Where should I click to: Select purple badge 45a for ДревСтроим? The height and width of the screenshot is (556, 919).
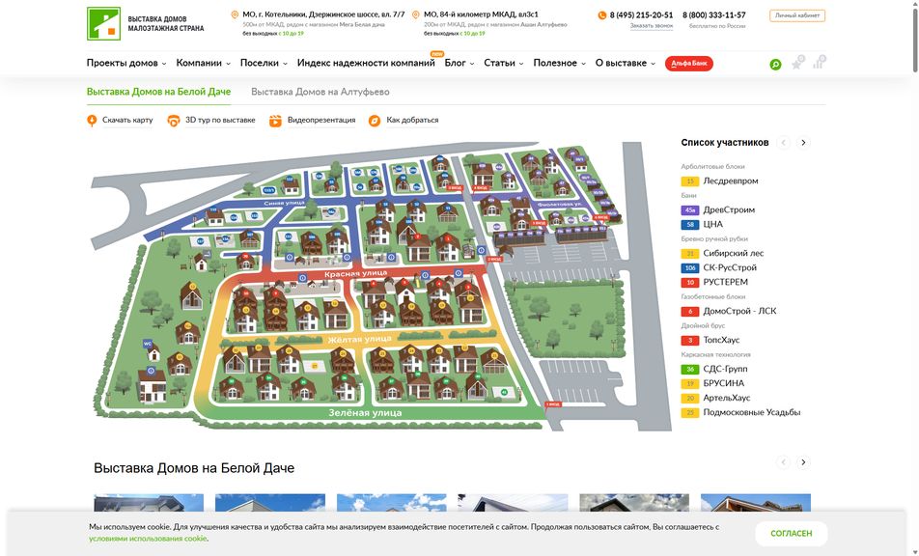click(690, 210)
